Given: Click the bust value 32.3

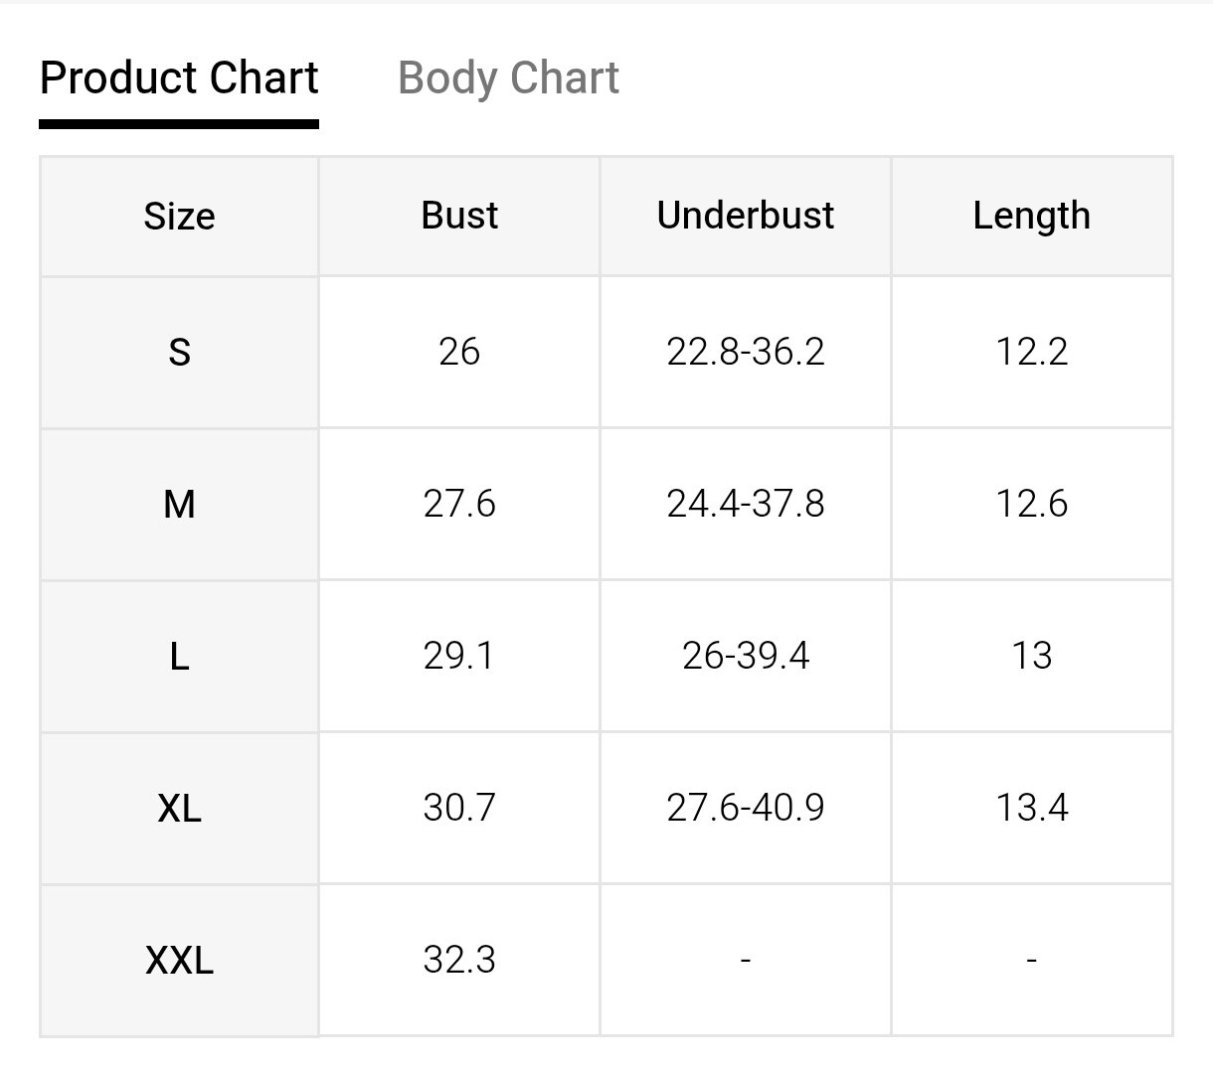Looking at the screenshot, I should tap(459, 960).
